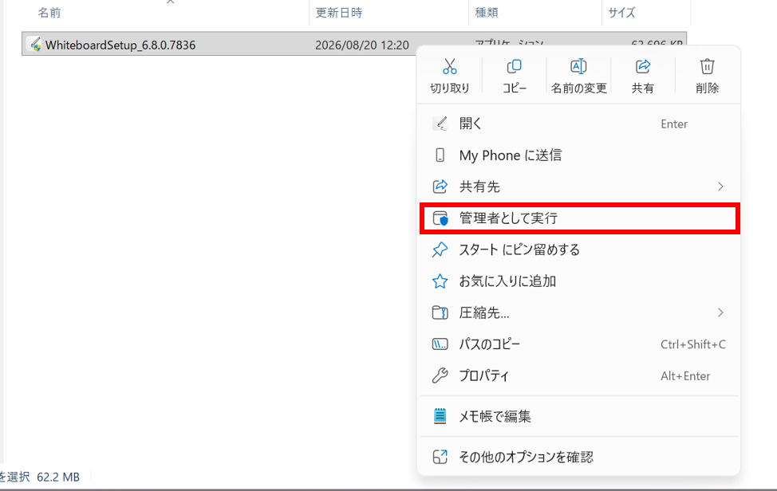Click the Cut (切り取り) scissors icon
The image size is (777, 491).
point(449,66)
